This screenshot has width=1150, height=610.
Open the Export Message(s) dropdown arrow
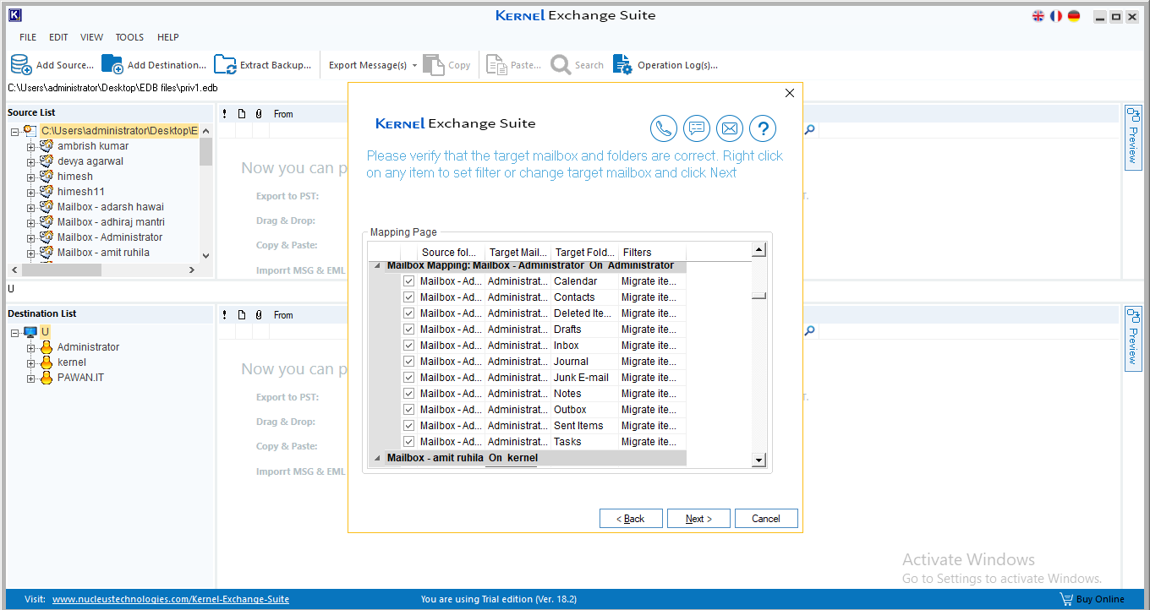(414, 66)
